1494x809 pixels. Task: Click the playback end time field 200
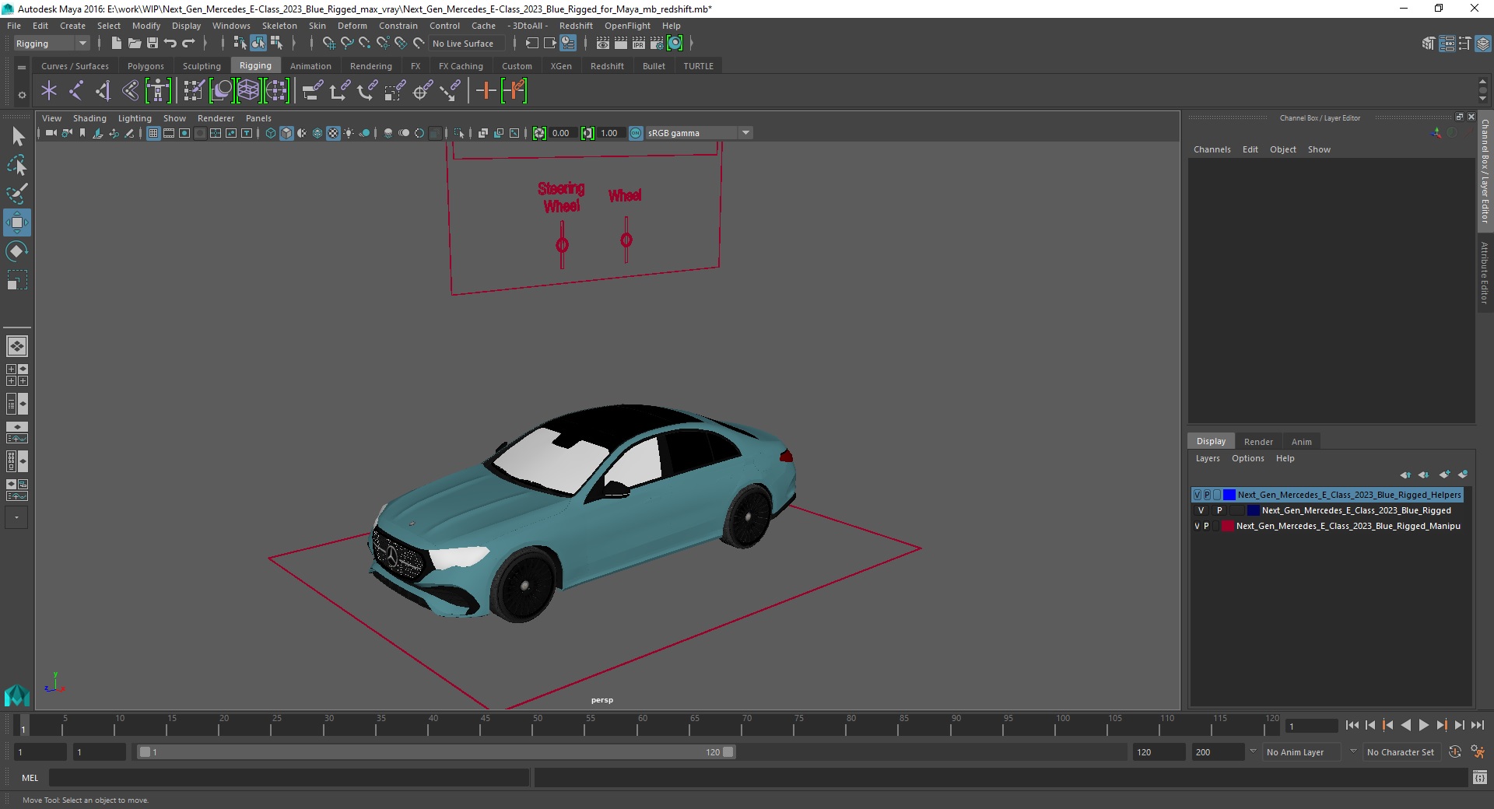point(1219,752)
